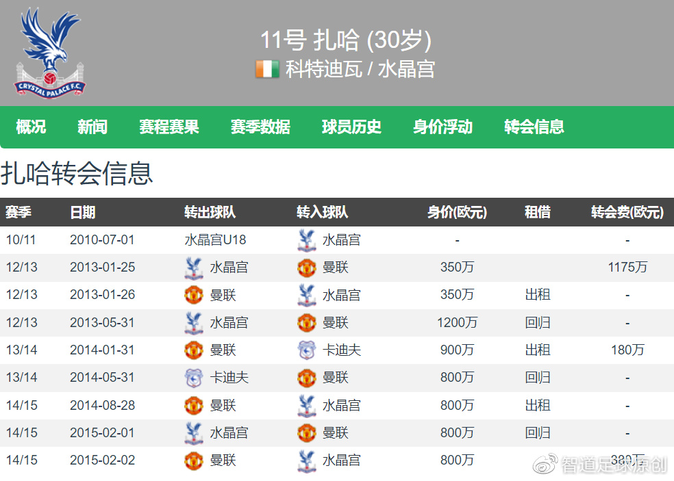Select the 转会信息 tab
The width and height of the screenshot is (674, 481).
point(534,127)
